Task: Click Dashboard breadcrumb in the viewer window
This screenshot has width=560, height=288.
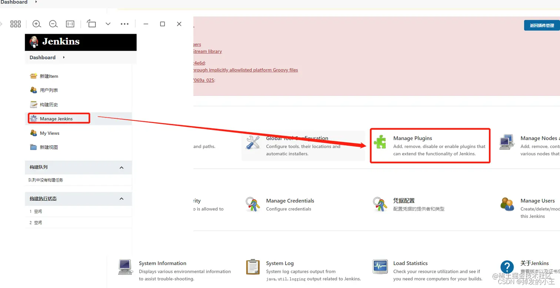Action: pos(43,57)
